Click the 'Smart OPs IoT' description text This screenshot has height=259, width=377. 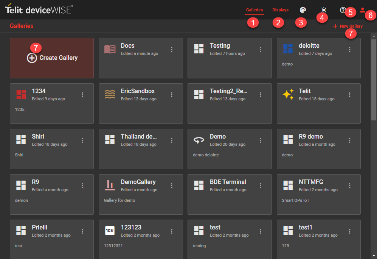(x=295, y=201)
